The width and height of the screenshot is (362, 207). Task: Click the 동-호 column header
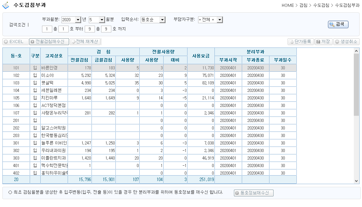tap(16, 56)
